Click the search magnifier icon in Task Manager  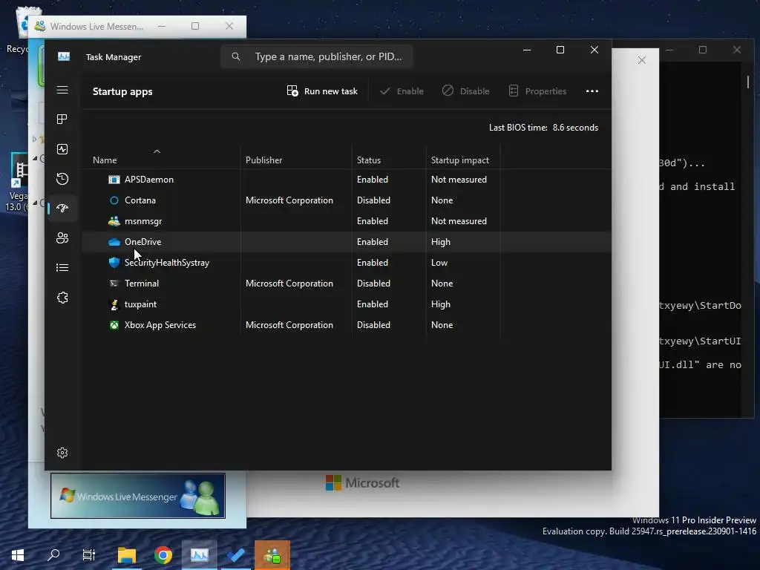pyautogui.click(x=235, y=56)
